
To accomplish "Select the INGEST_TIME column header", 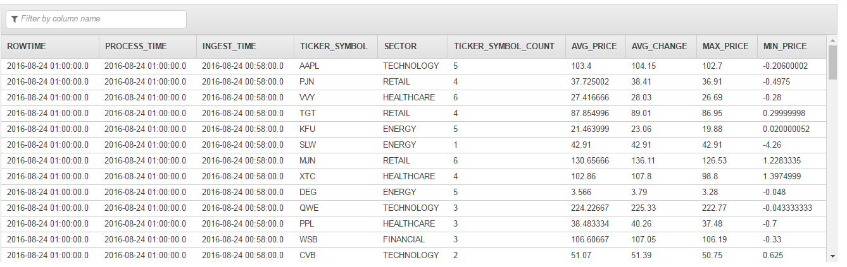I will [x=245, y=46].
